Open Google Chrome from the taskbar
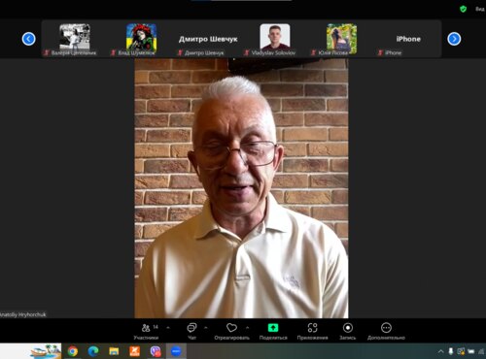Viewport: 486px width, 359px height. [x=73, y=351]
